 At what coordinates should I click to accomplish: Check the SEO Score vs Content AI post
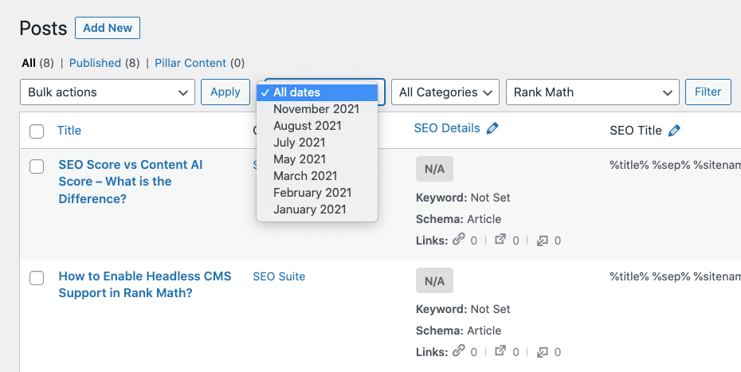(x=37, y=166)
